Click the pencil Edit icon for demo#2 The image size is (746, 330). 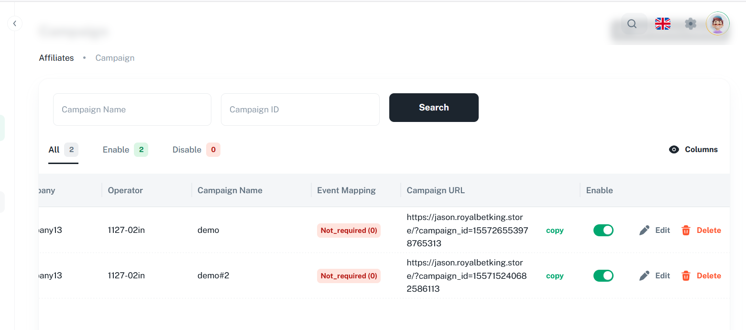click(x=645, y=276)
